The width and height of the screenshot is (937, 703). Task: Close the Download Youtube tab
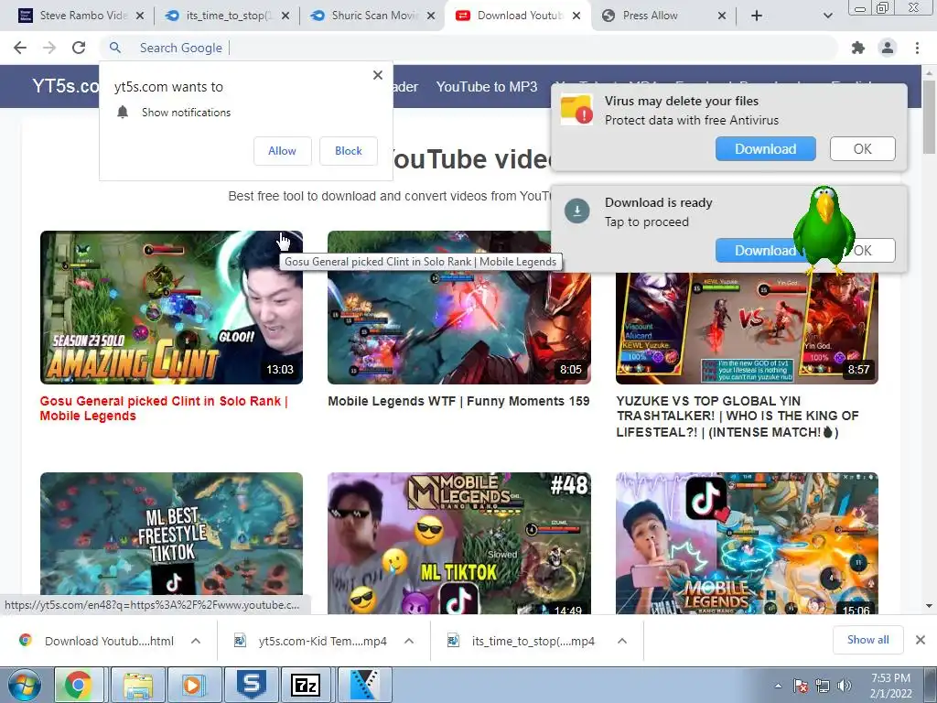click(576, 16)
